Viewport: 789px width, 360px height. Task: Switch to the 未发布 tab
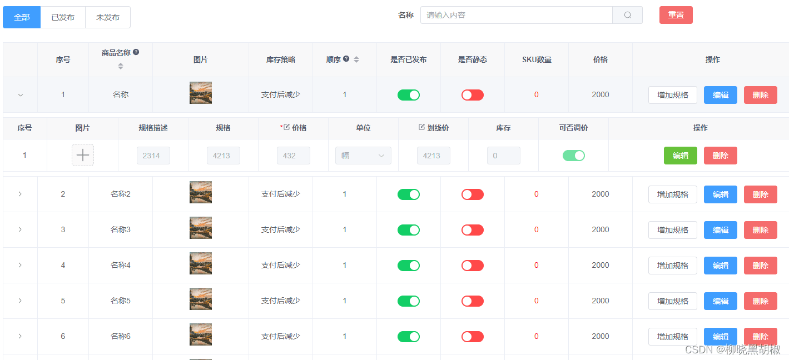click(x=108, y=17)
